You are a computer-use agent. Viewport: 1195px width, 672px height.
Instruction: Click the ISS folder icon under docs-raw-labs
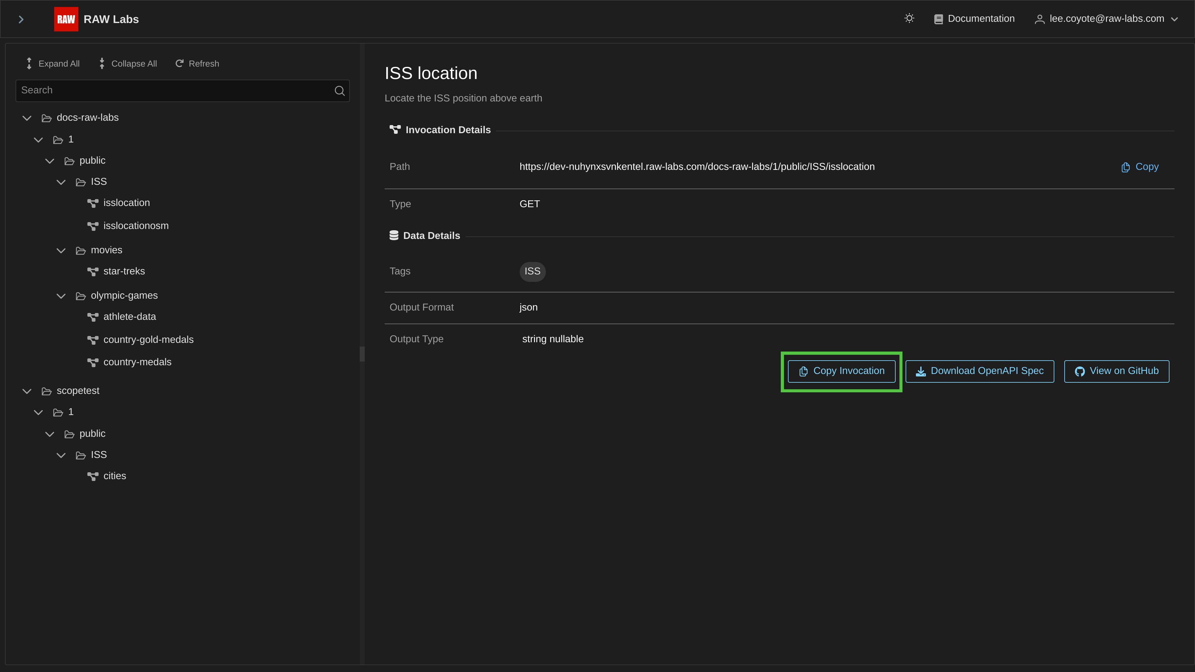[x=81, y=182]
